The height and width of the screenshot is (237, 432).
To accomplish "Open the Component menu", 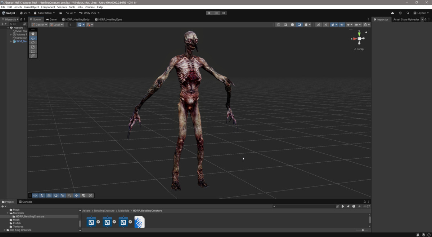I will coord(48,7).
